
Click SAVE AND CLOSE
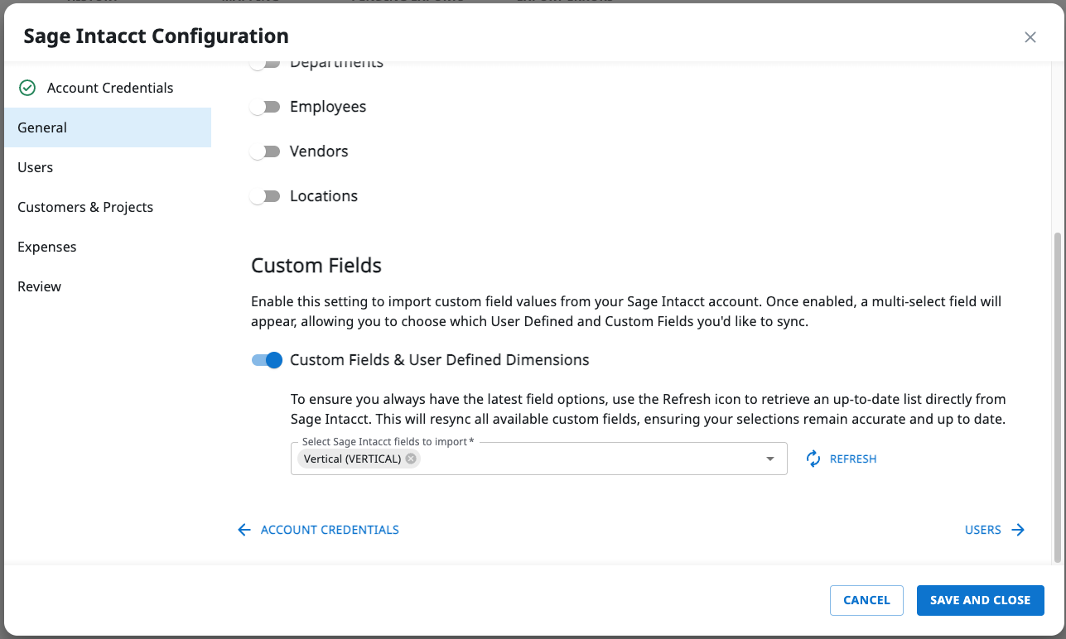(x=980, y=600)
